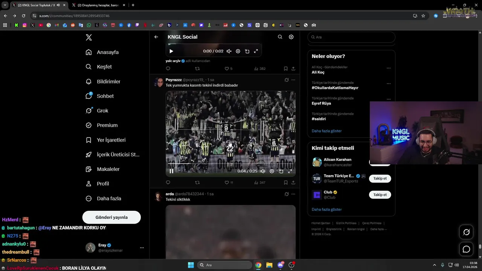This screenshot has height=271, width=482.
Task: Open Poyrazzz video settings gear
Action: tap(272, 171)
